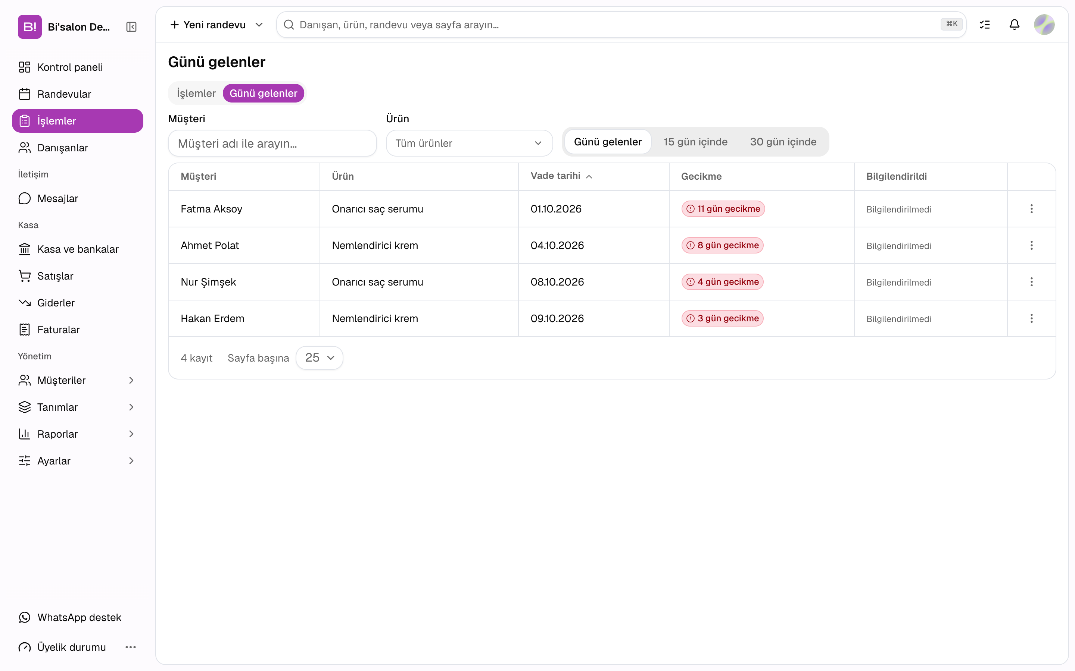1075x671 pixels.
Task: Click the Bi'salon logo icon
Action: pos(29,26)
